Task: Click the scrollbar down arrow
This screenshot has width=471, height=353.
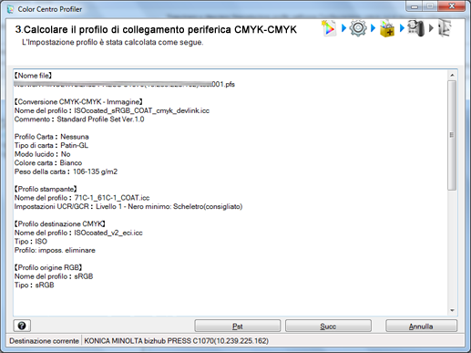Action: [x=452, y=310]
